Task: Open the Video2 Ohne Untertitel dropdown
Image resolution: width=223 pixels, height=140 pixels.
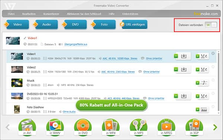Action: pos(152,71)
